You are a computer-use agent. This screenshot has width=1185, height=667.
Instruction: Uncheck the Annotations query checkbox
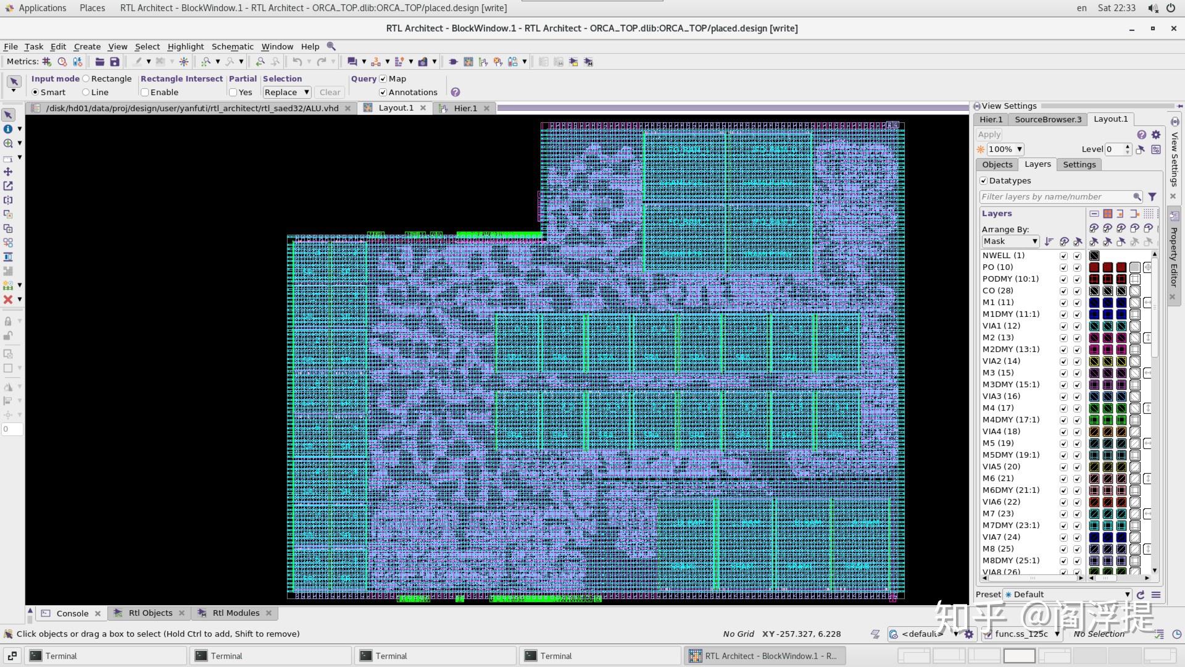383,93
